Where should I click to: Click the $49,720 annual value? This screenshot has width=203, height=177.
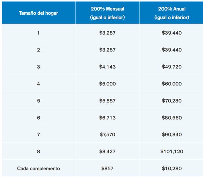[x=172, y=67]
